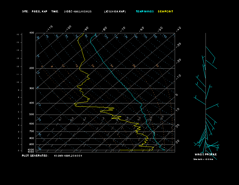This screenshot has width=239, height=185.
Task: Click the '-60' temperature axis label
Action: (142, 29)
